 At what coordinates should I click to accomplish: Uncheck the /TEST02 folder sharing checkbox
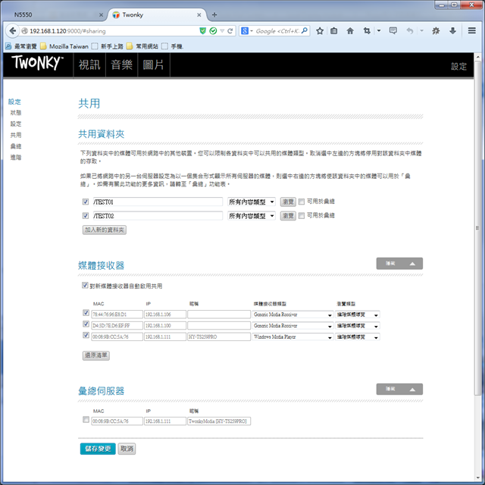click(x=86, y=215)
